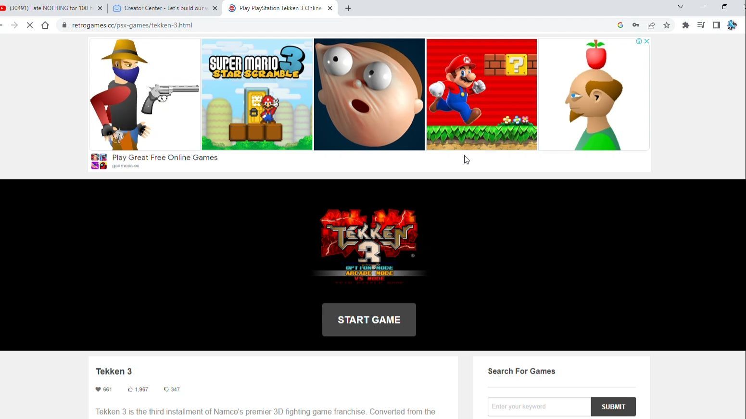Bookmark this page with the star icon

(x=667, y=25)
